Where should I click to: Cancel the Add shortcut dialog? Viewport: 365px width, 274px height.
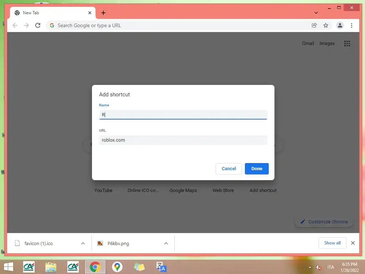point(228,169)
